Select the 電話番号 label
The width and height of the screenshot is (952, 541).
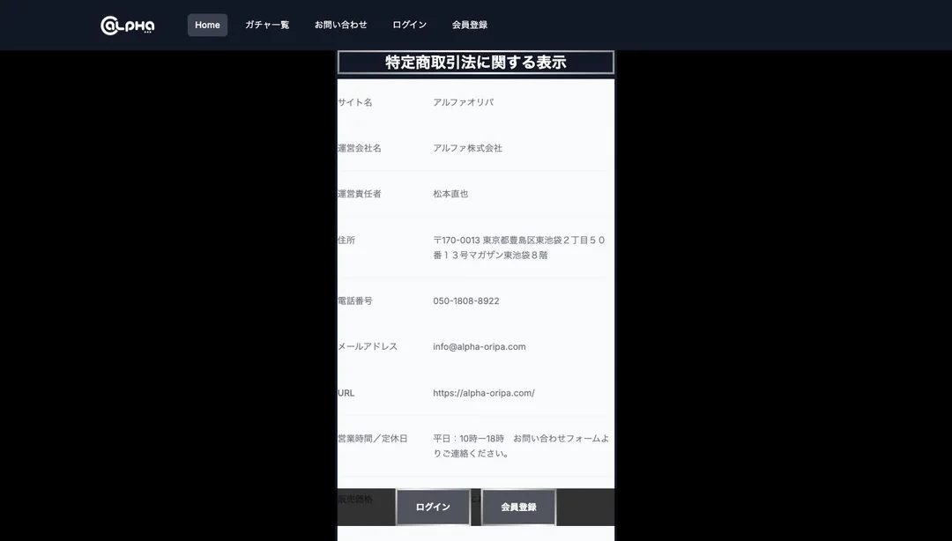[x=354, y=300]
